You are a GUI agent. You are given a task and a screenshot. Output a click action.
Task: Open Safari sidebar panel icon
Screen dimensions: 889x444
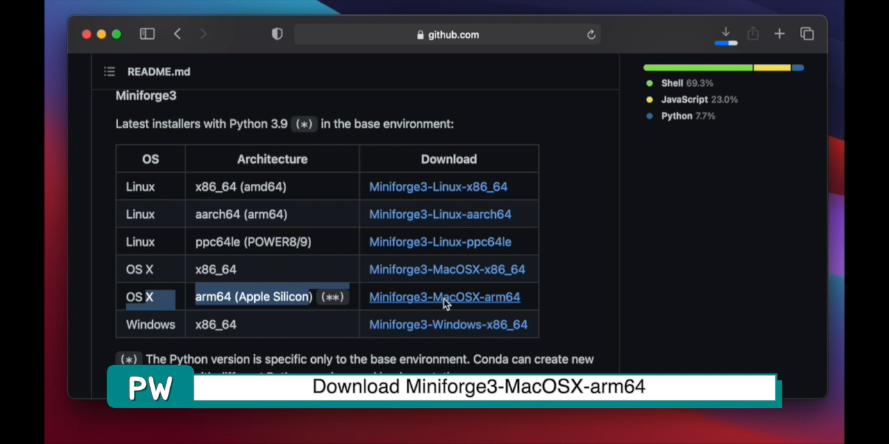tap(147, 34)
